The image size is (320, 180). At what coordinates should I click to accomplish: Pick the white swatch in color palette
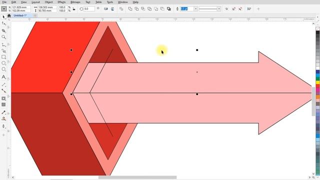point(318,68)
